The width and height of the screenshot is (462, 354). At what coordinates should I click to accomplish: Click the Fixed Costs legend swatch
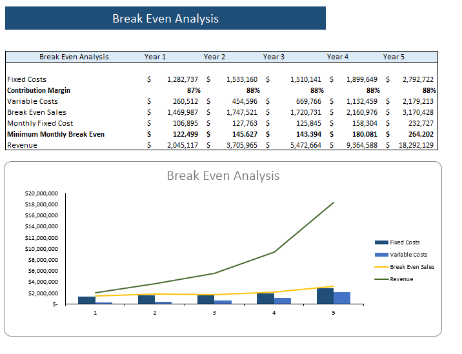pos(381,242)
